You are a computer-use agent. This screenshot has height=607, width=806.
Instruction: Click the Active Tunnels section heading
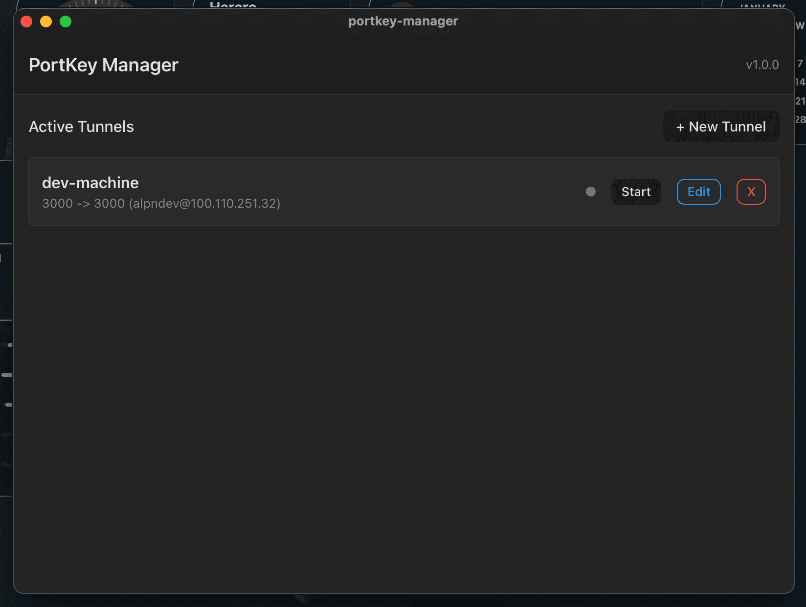81,127
